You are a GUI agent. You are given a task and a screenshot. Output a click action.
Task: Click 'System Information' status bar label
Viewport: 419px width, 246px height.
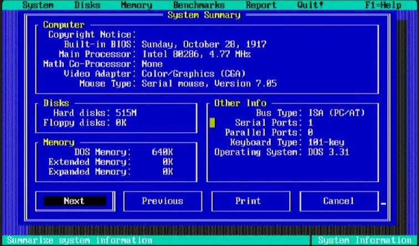click(x=365, y=240)
